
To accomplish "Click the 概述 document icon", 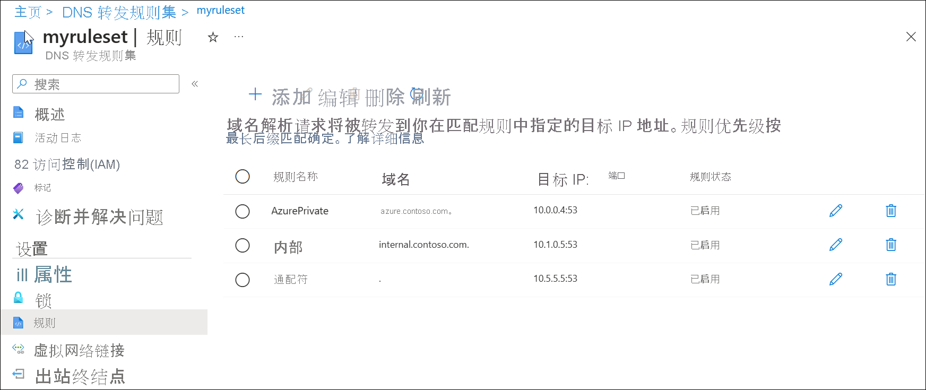I will (18, 112).
